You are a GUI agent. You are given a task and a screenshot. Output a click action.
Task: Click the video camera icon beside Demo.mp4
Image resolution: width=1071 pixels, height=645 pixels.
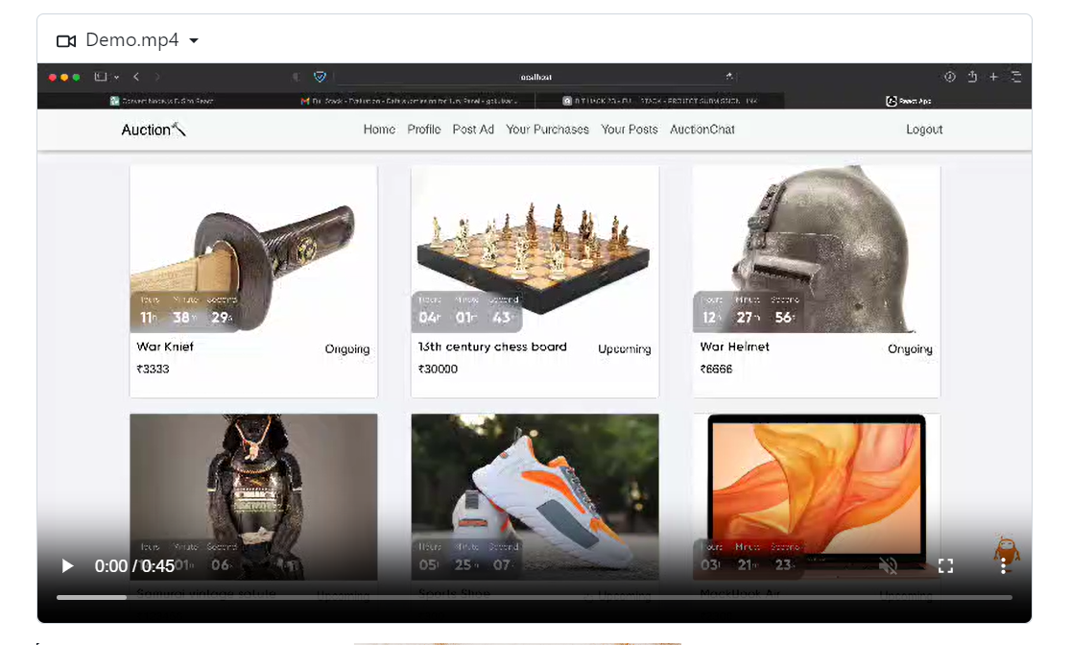click(66, 41)
